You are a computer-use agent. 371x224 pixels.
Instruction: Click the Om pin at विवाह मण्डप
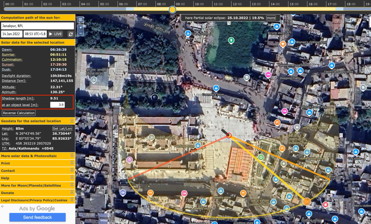tap(94, 80)
